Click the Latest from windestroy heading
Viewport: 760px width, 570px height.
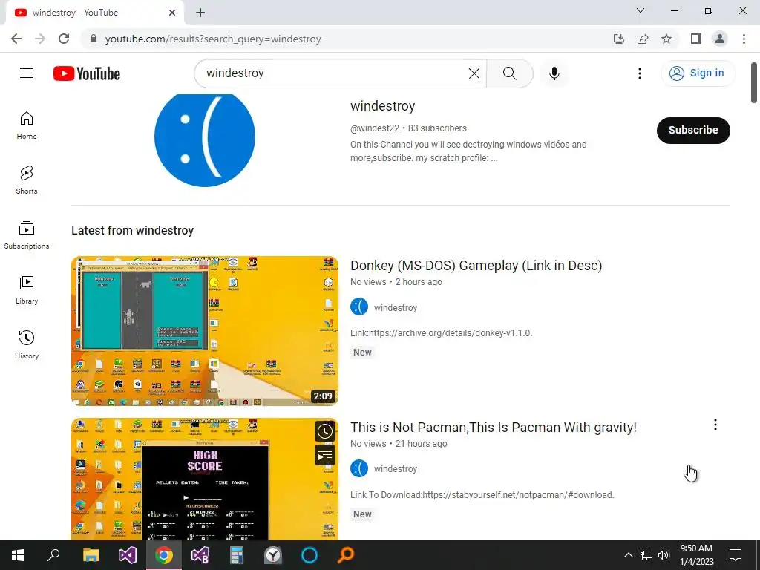coord(132,231)
